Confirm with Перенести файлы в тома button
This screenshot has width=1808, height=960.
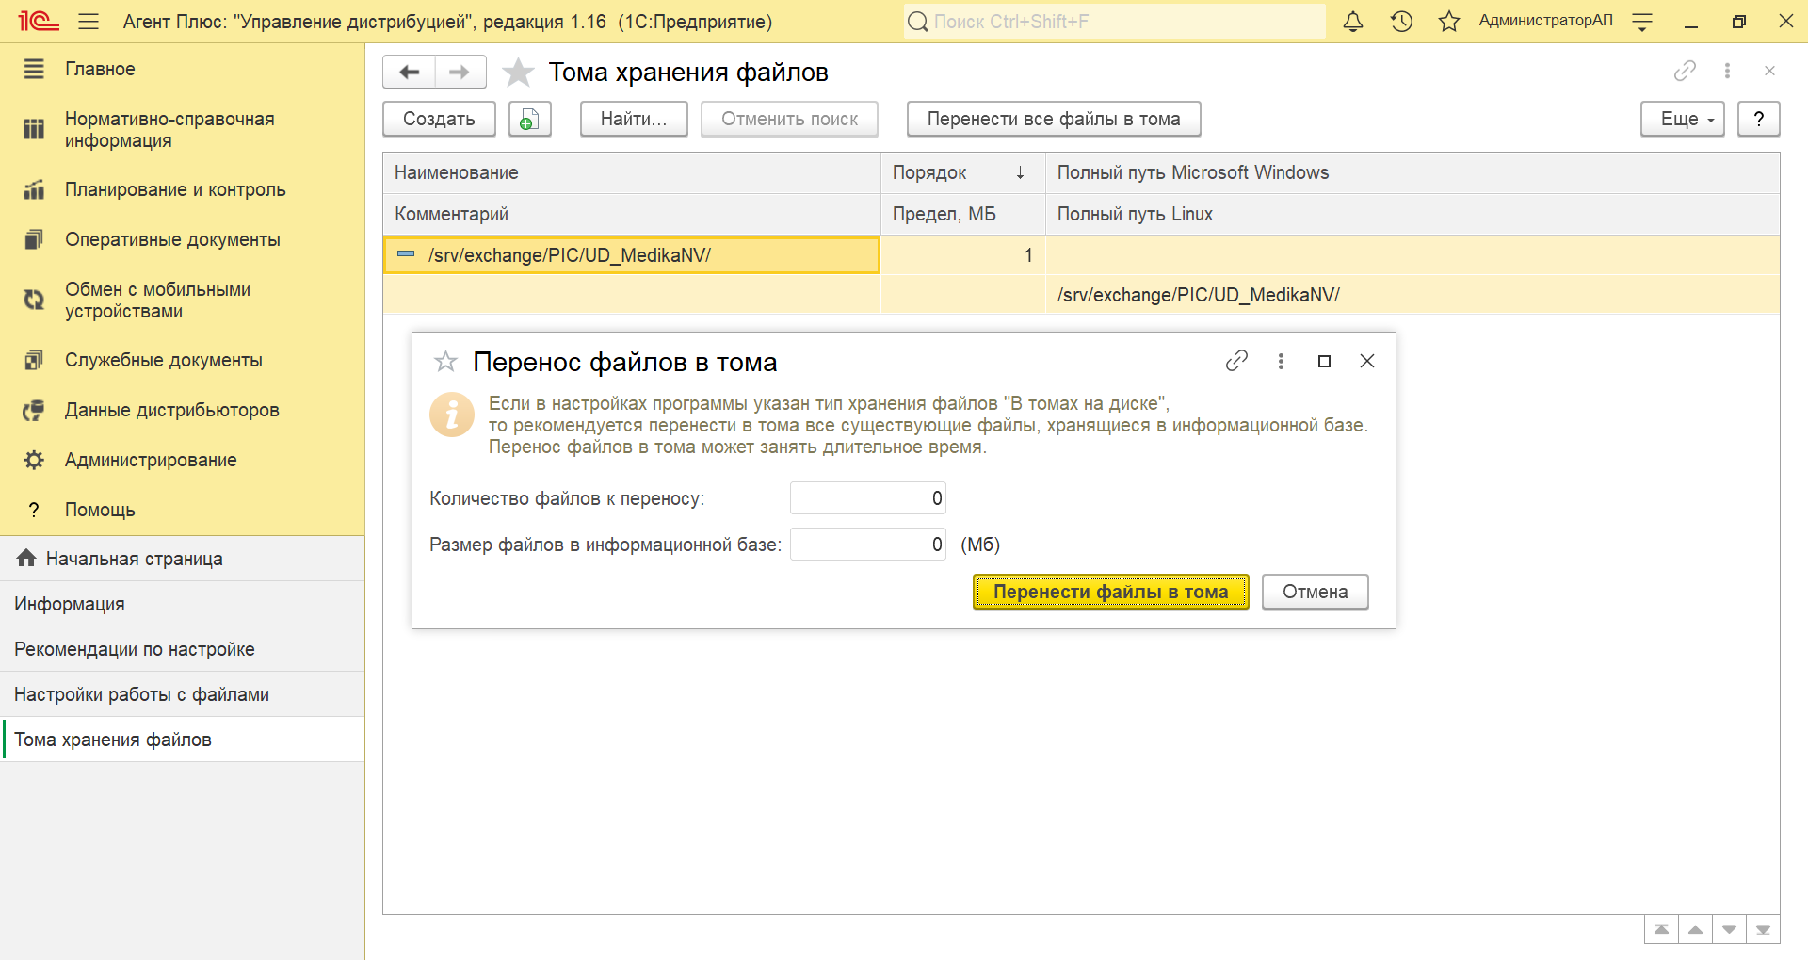tap(1111, 592)
